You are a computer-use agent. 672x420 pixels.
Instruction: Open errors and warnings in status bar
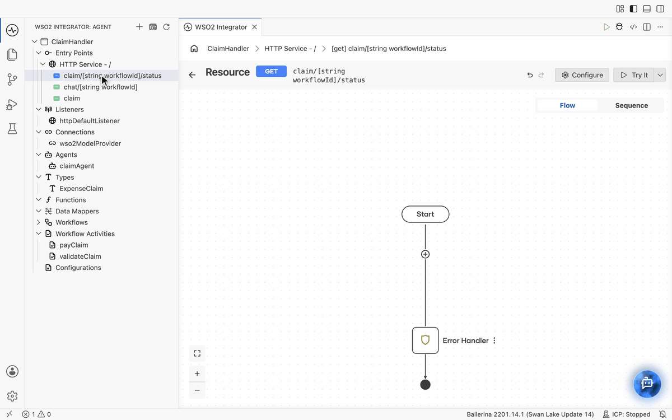tap(36, 414)
